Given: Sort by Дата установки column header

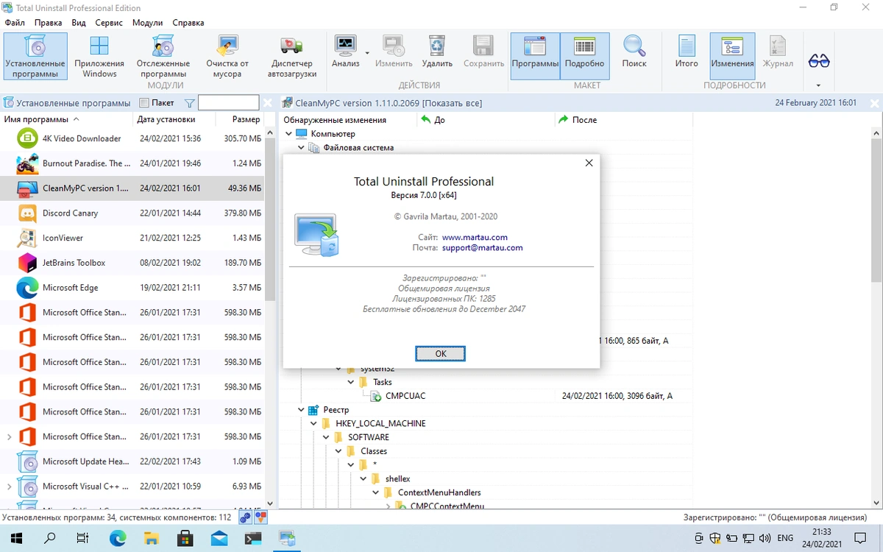Looking at the screenshot, I should (174, 119).
